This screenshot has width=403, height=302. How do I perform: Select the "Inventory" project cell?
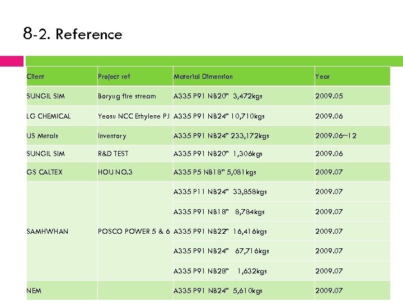[x=112, y=136]
